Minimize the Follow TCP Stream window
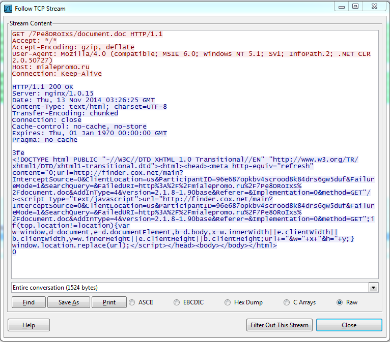The width and height of the screenshot is (390, 342). point(342,7)
